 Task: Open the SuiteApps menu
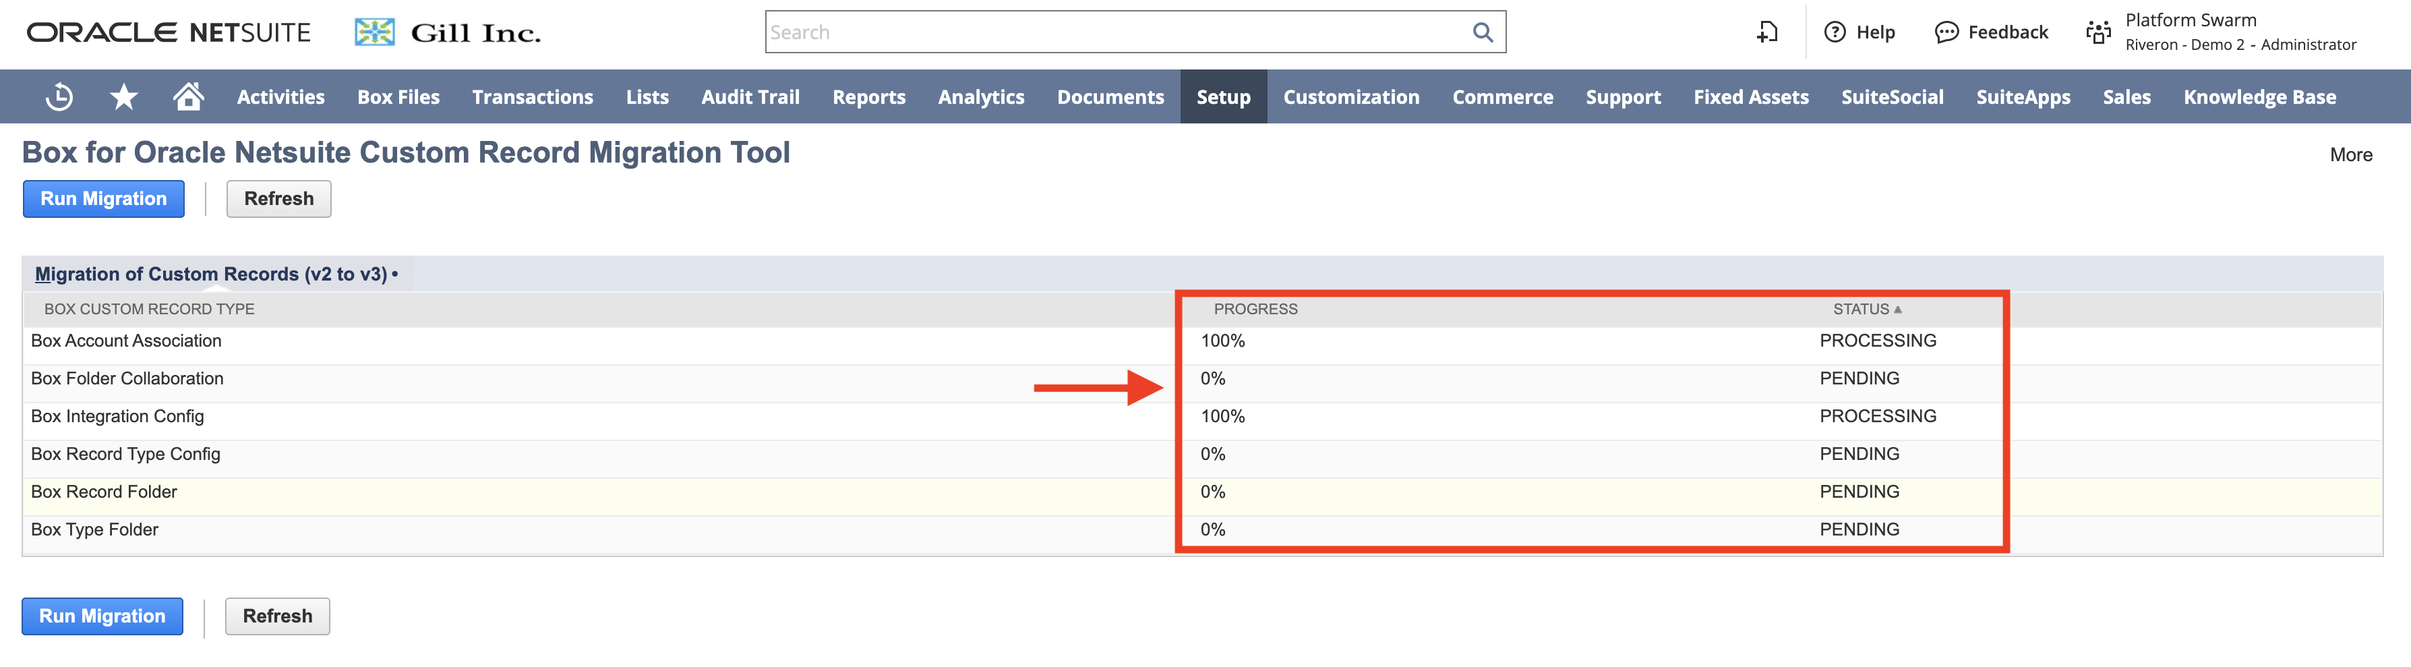(2023, 96)
